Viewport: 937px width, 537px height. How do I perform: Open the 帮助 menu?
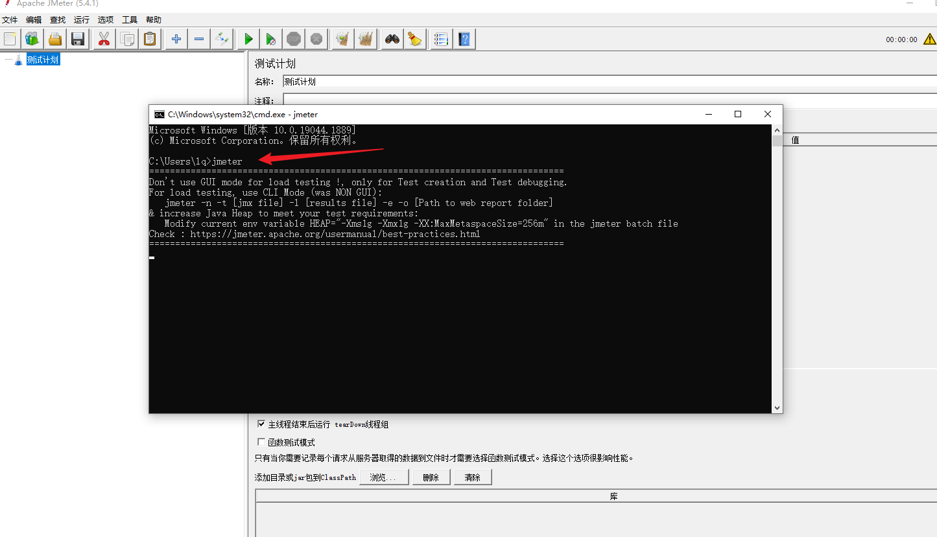point(154,20)
